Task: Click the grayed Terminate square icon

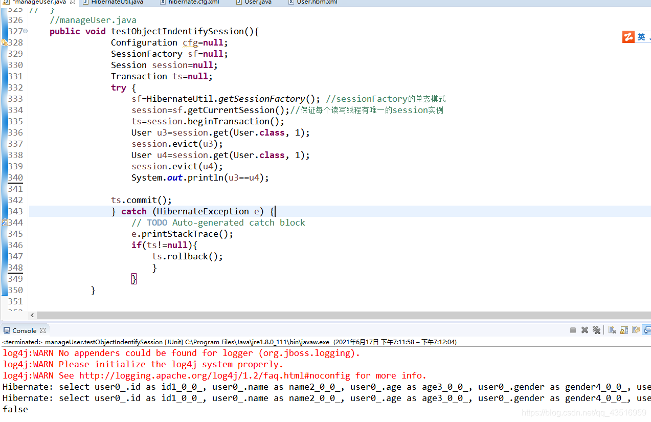Action: (573, 330)
